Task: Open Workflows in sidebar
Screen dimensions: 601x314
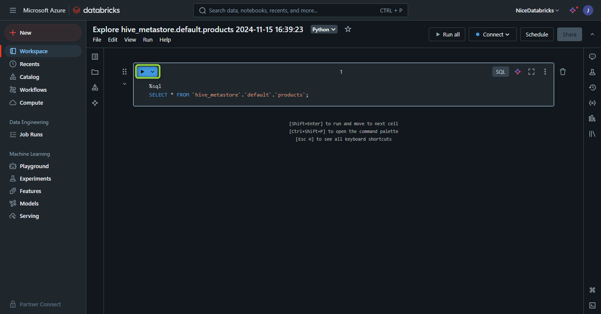Action: click(x=43, y=90)
